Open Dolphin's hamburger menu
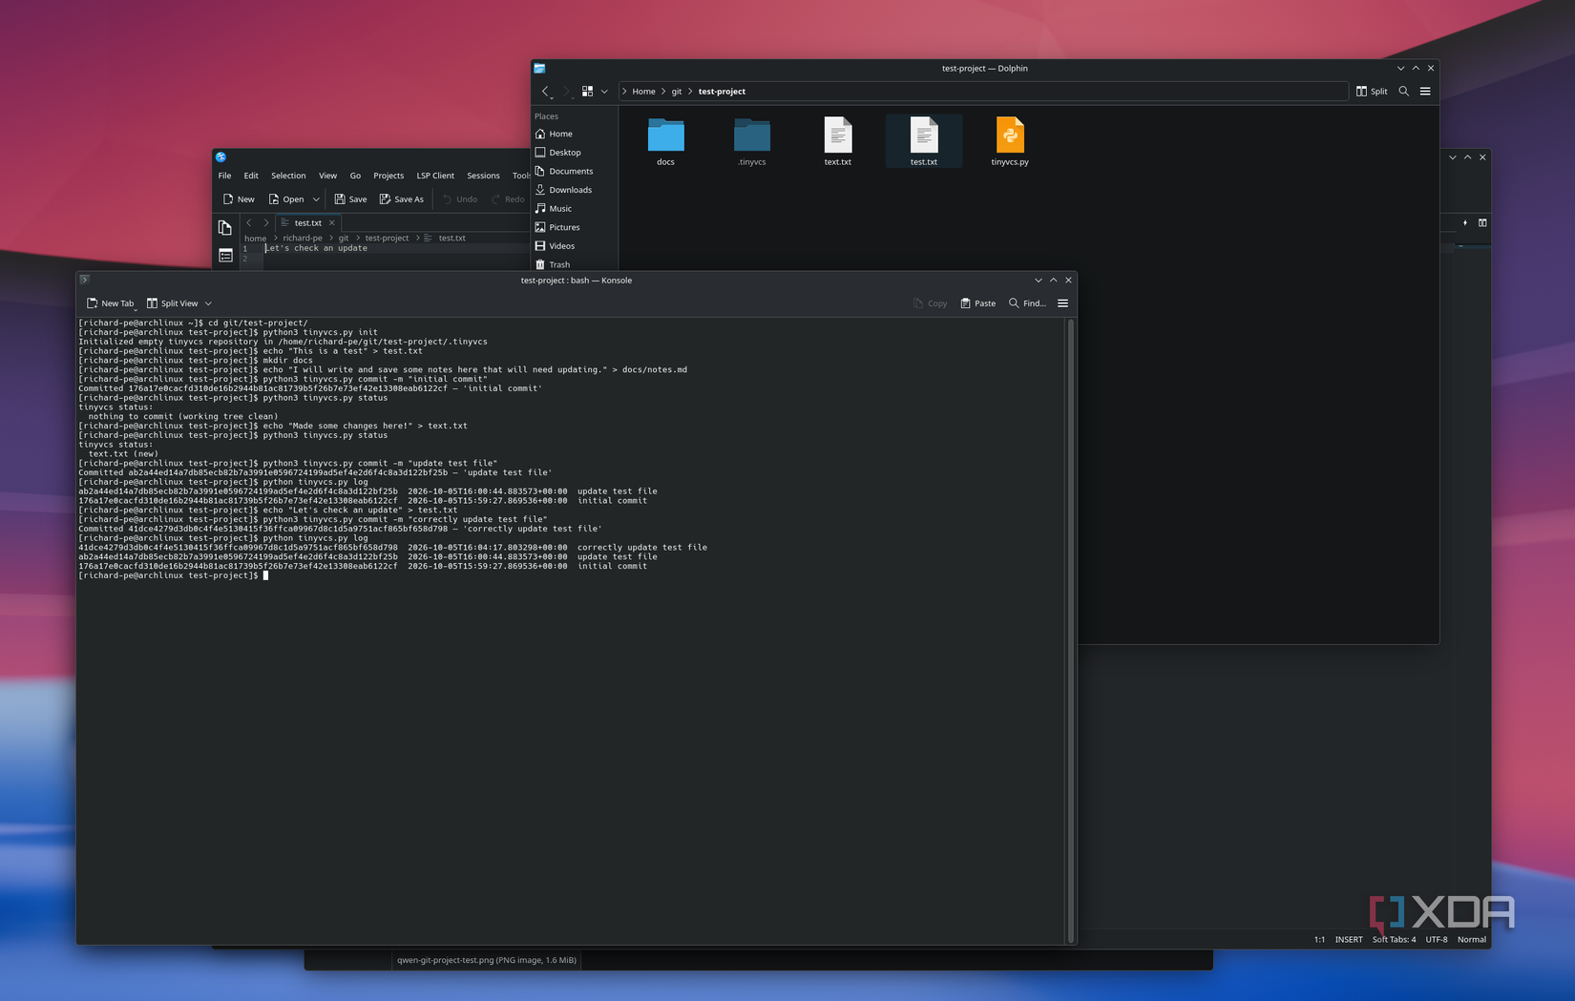This screenshot has height=1001, width=1575. pyautogui.click(x=1425, y=92)
